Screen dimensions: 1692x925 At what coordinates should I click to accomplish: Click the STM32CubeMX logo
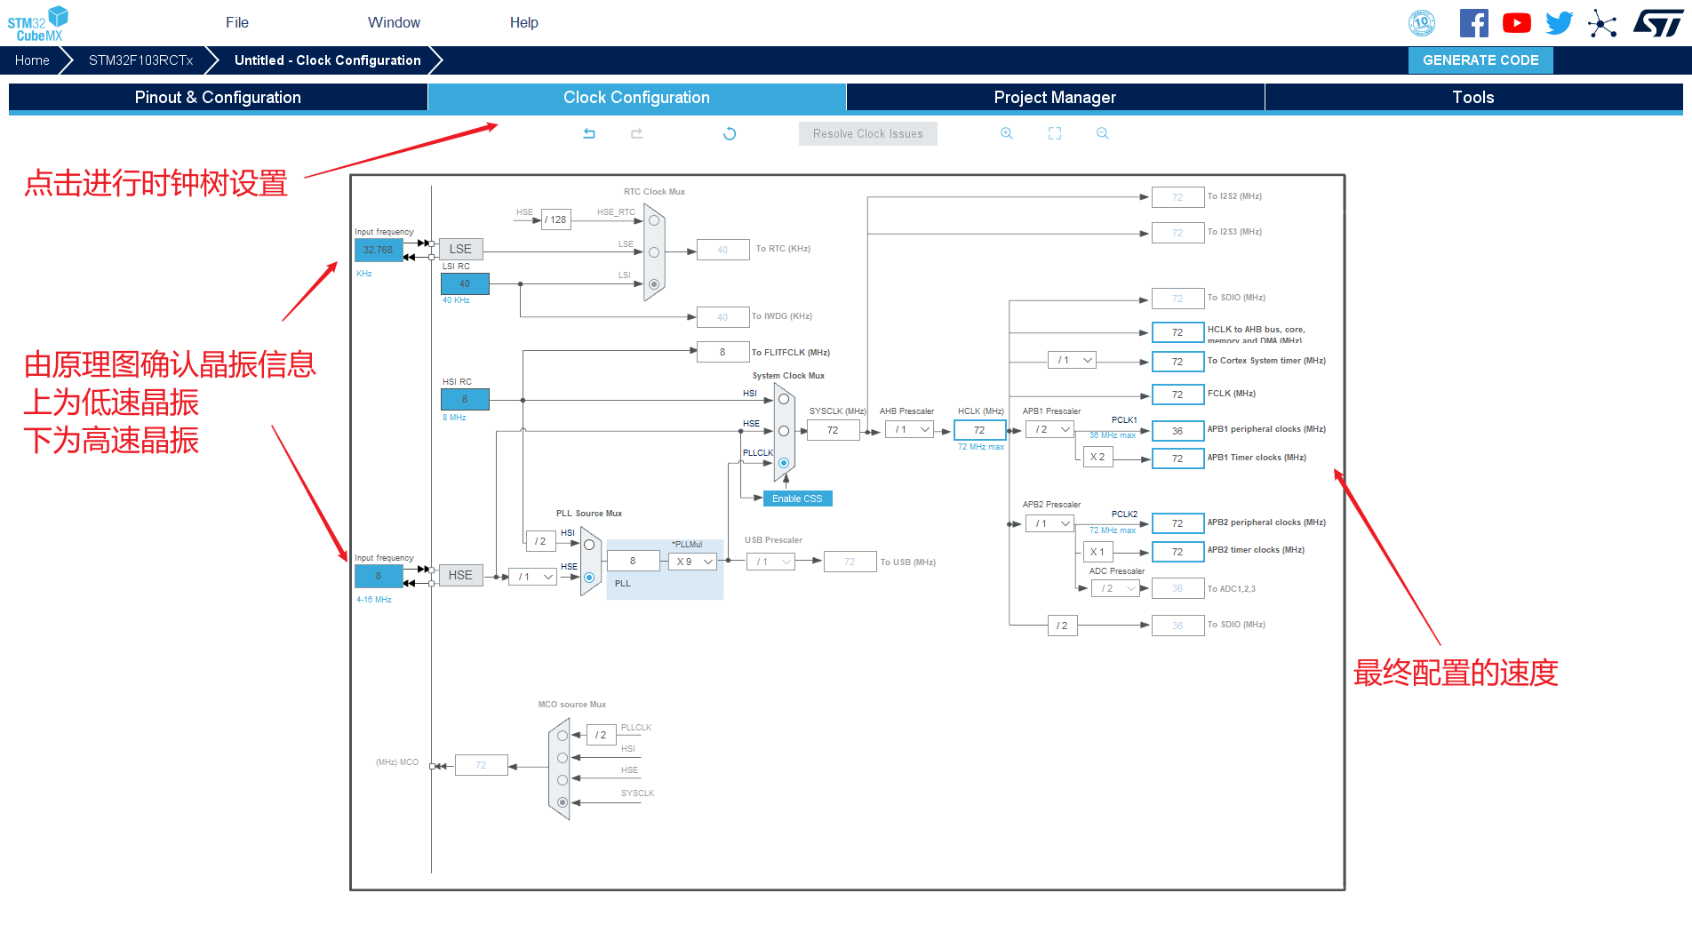click(x=37, y=23)
